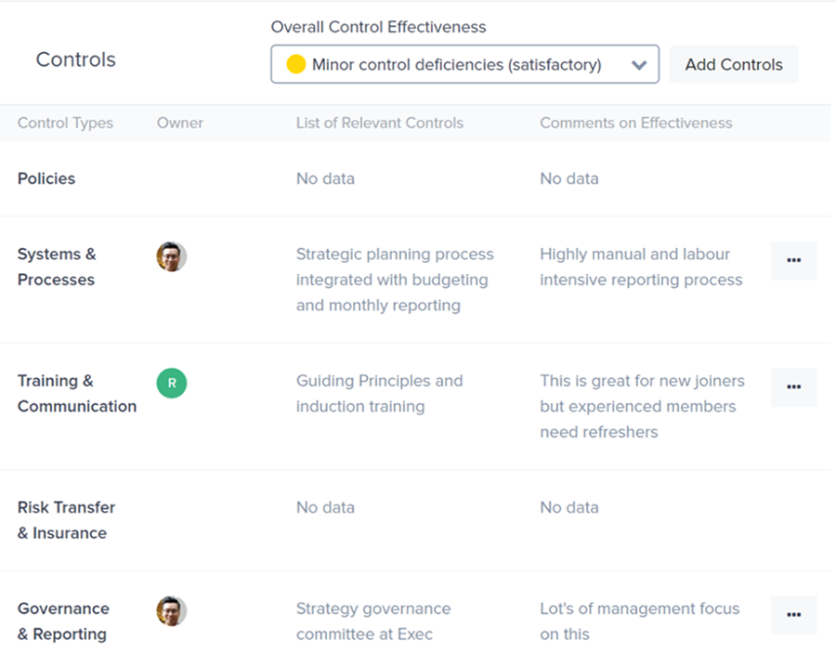Viewport: 836px width, 667px height.
Task: Click the yellow effectiveness status dot
Action: click(x=295, y=65)
